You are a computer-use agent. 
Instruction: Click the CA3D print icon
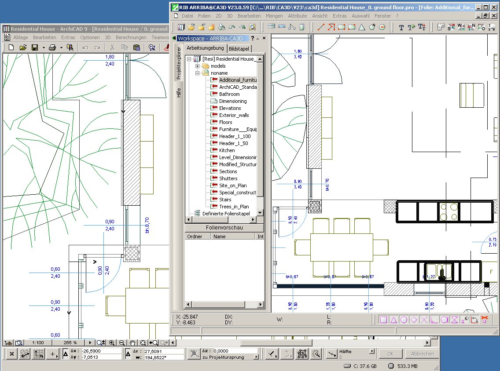point(222,27)
